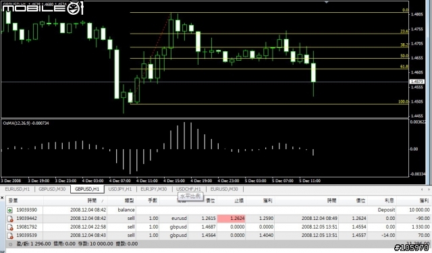Click the 1.2590 take profit cell
This screenshot has width=432, height=253.
coord(266,219)
